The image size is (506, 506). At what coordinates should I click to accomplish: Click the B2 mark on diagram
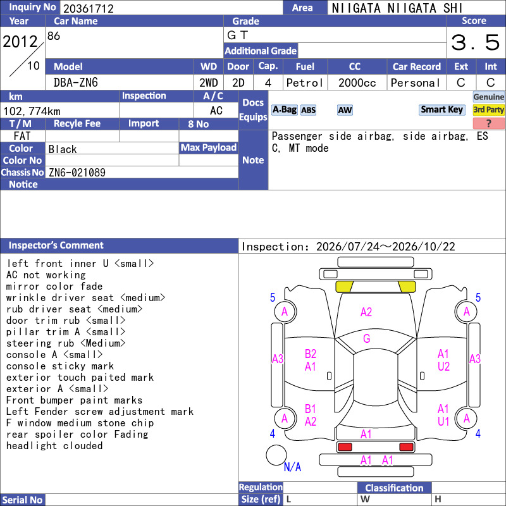click(x=311, y=354)
